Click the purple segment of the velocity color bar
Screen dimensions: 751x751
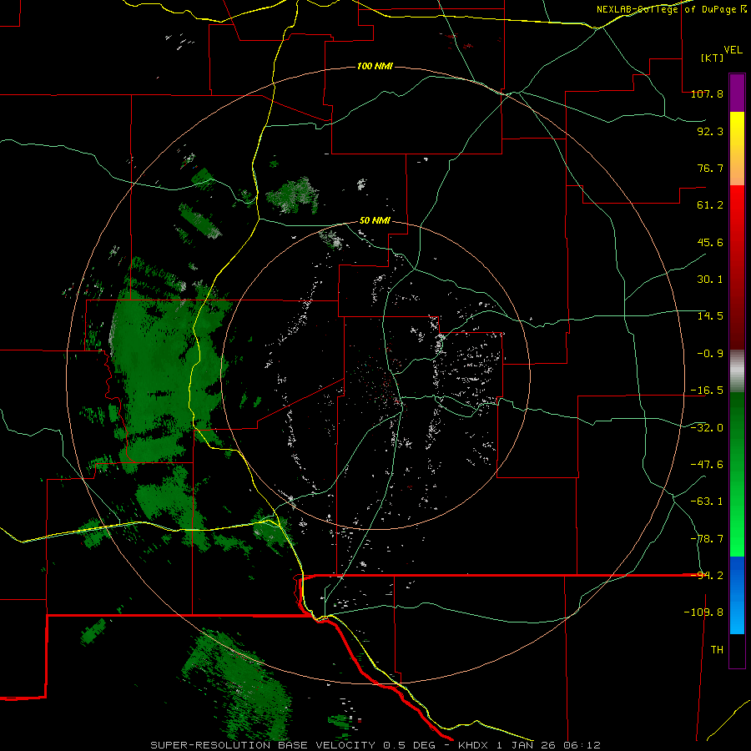[737, 93]
